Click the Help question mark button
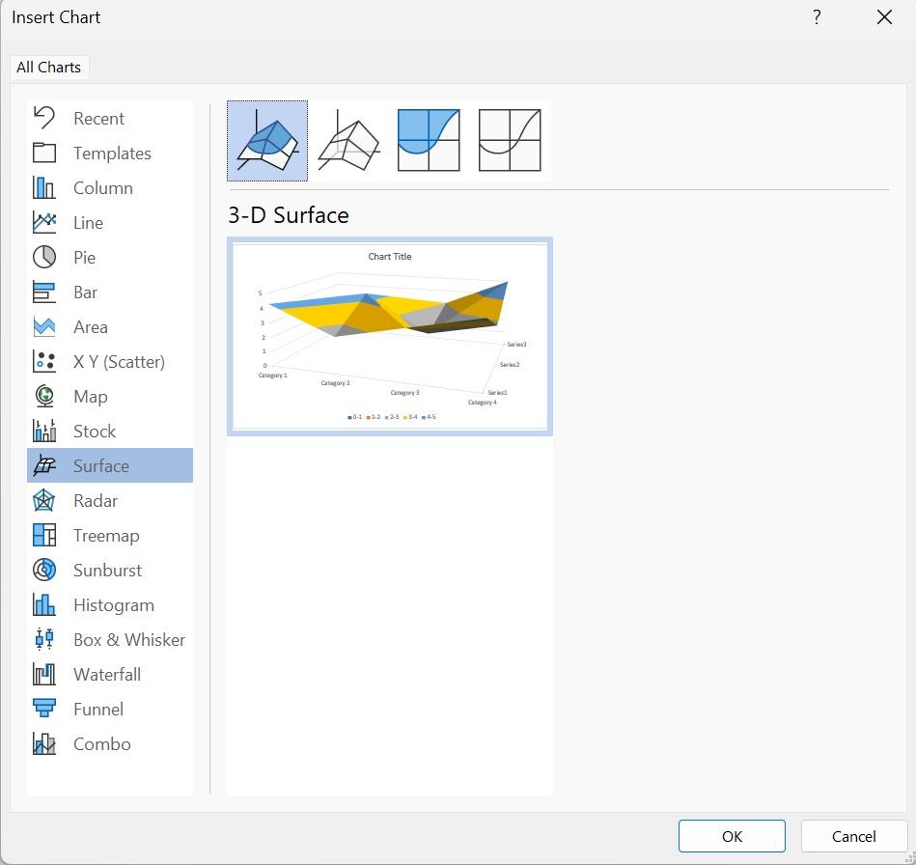 pos(817,17)
